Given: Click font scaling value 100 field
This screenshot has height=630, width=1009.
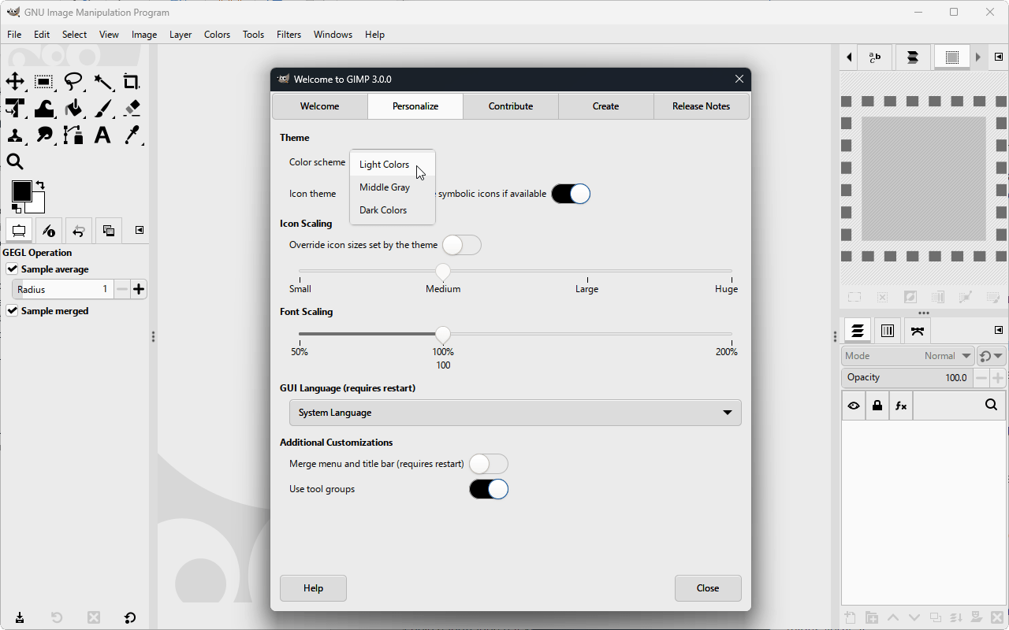Looking at the screenshot, I should (x=443, y=365).
